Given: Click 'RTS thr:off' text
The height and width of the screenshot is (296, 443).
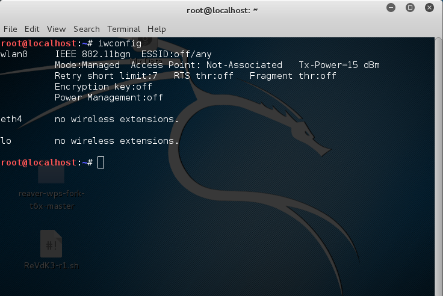Looking at the screenshot, I should pos(203,76).
